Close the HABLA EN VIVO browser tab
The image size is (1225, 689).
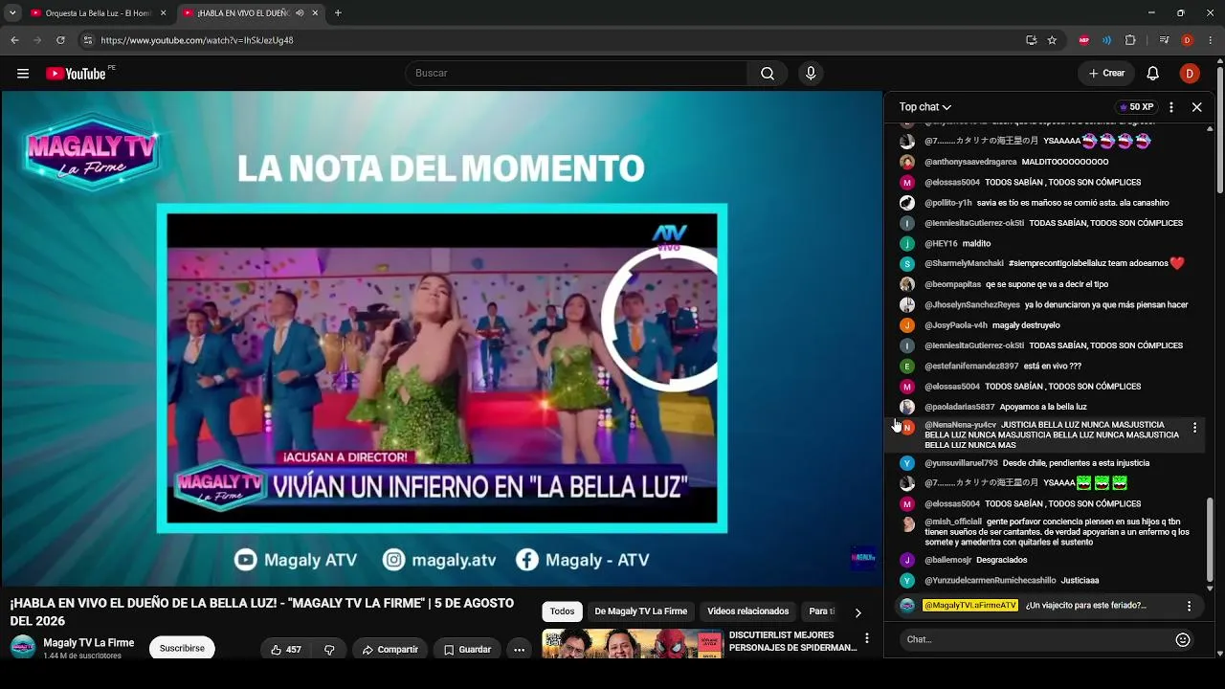(x=315, y=13)
